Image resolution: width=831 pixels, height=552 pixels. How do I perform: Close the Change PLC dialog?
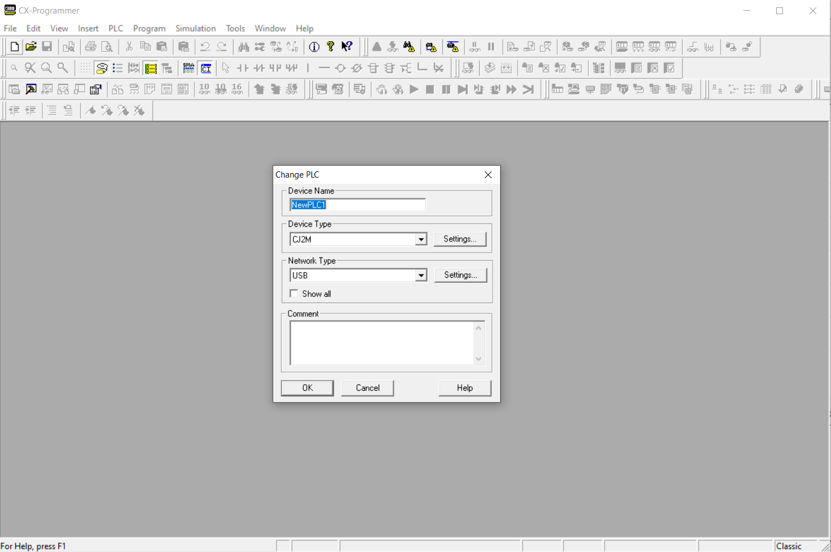pyautogui.click(x=488, y=175)
